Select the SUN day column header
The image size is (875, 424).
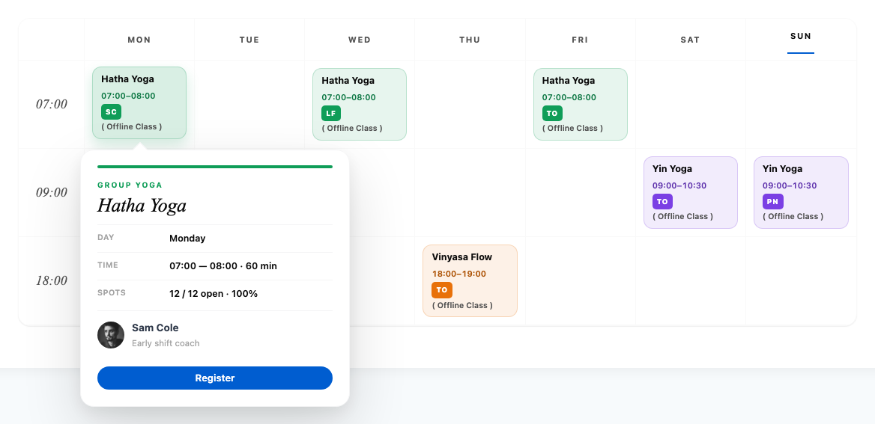tap(801, 36)
